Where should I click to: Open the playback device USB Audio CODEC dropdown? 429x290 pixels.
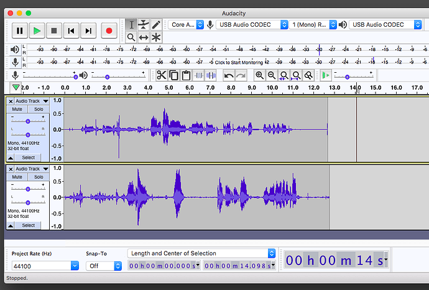[385, 25]
